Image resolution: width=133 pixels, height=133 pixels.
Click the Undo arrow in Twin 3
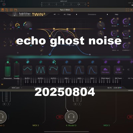55,14
